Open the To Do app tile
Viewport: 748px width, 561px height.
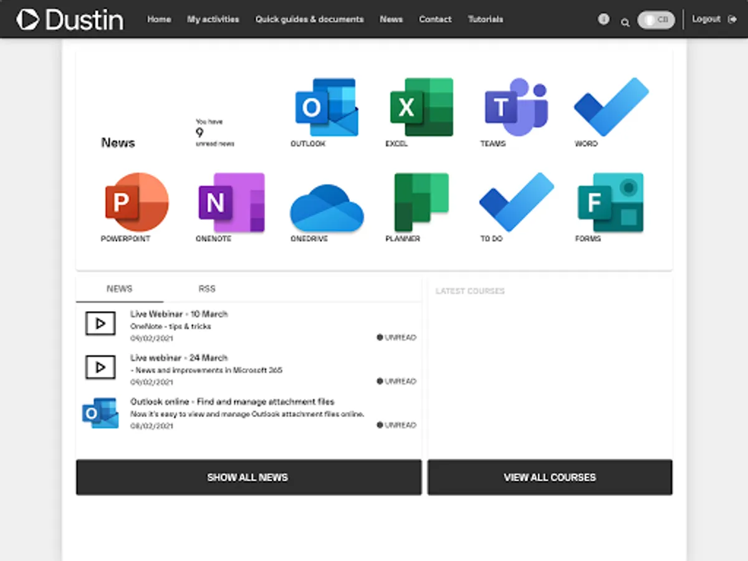pyautogui.click(x=516, y=206)
